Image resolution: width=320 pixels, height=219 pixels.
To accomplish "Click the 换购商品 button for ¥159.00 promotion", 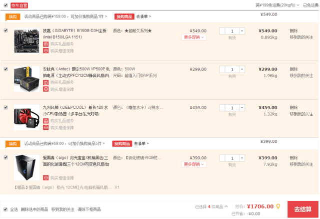I will tap(124, 17).
